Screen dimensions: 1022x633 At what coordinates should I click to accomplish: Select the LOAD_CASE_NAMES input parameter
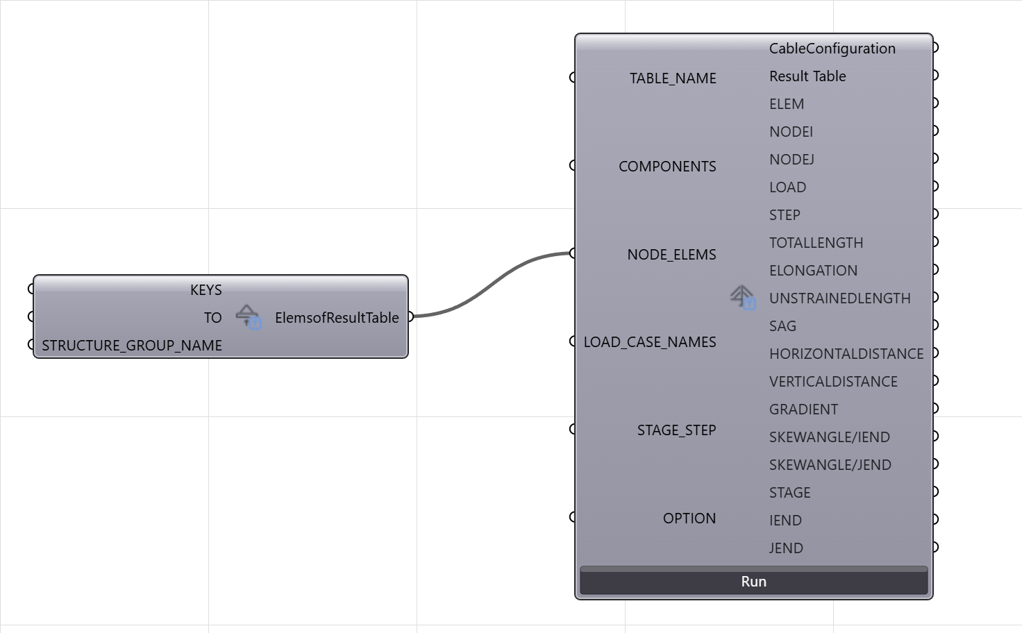[650, 342]
